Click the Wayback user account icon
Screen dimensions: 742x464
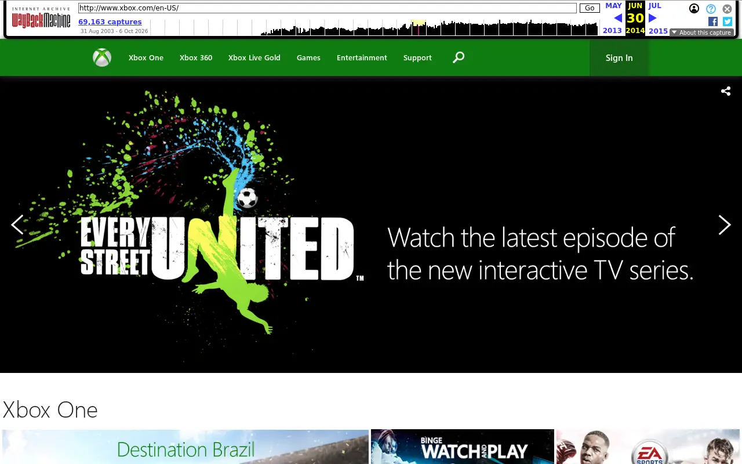pos(694,9)
